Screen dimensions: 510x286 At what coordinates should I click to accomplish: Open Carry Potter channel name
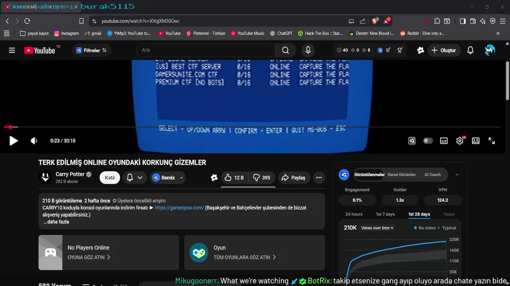coord(70,174)
